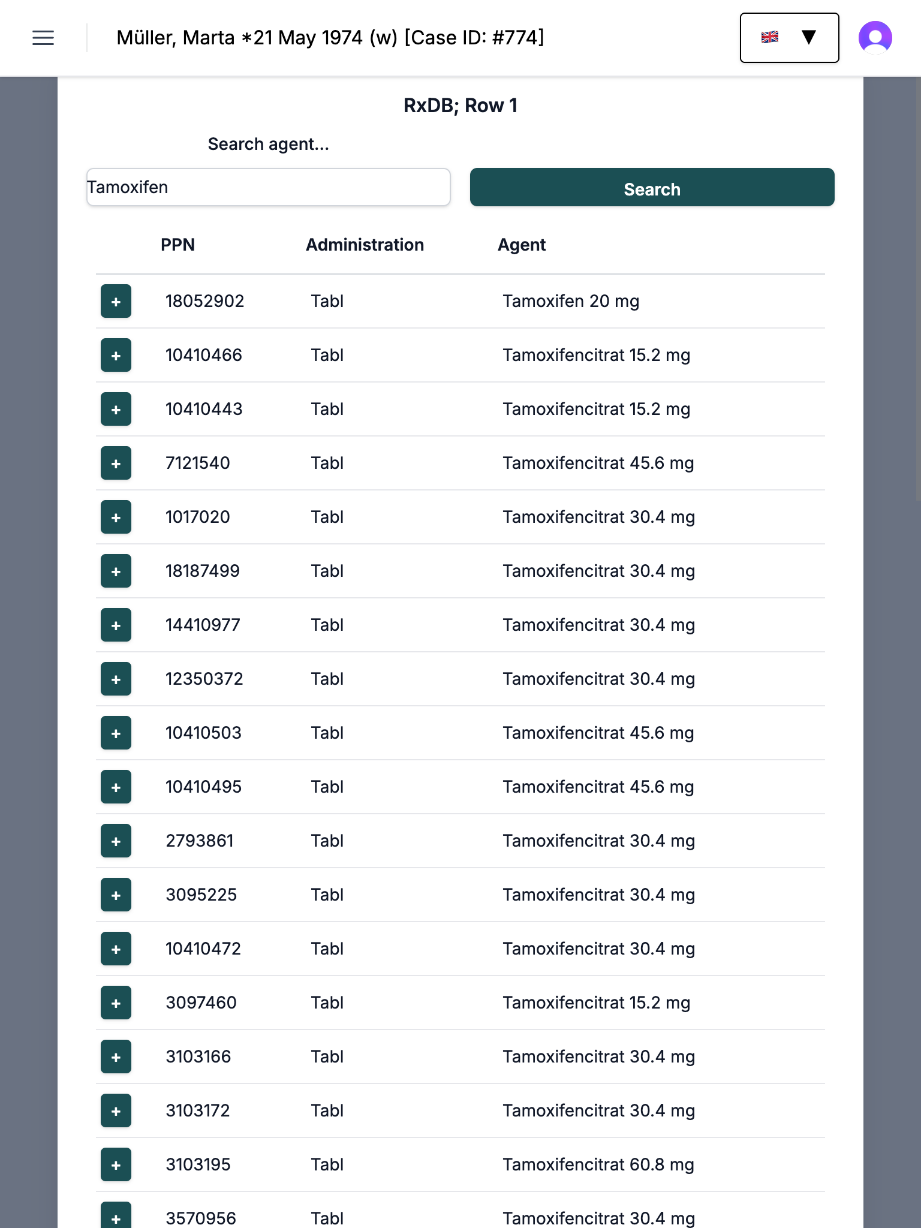The width and height of the screenshot is (921, 1228).
Task: Add PPN 1017020 using plus icon
Action: [x=116, y=517]
